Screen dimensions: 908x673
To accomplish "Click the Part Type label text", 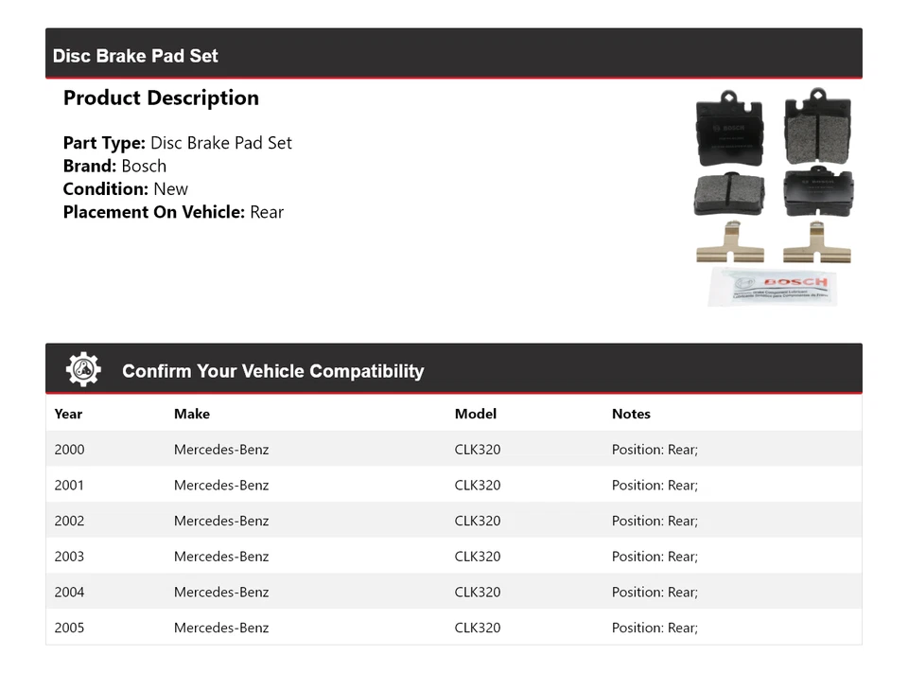I will 104,143.
